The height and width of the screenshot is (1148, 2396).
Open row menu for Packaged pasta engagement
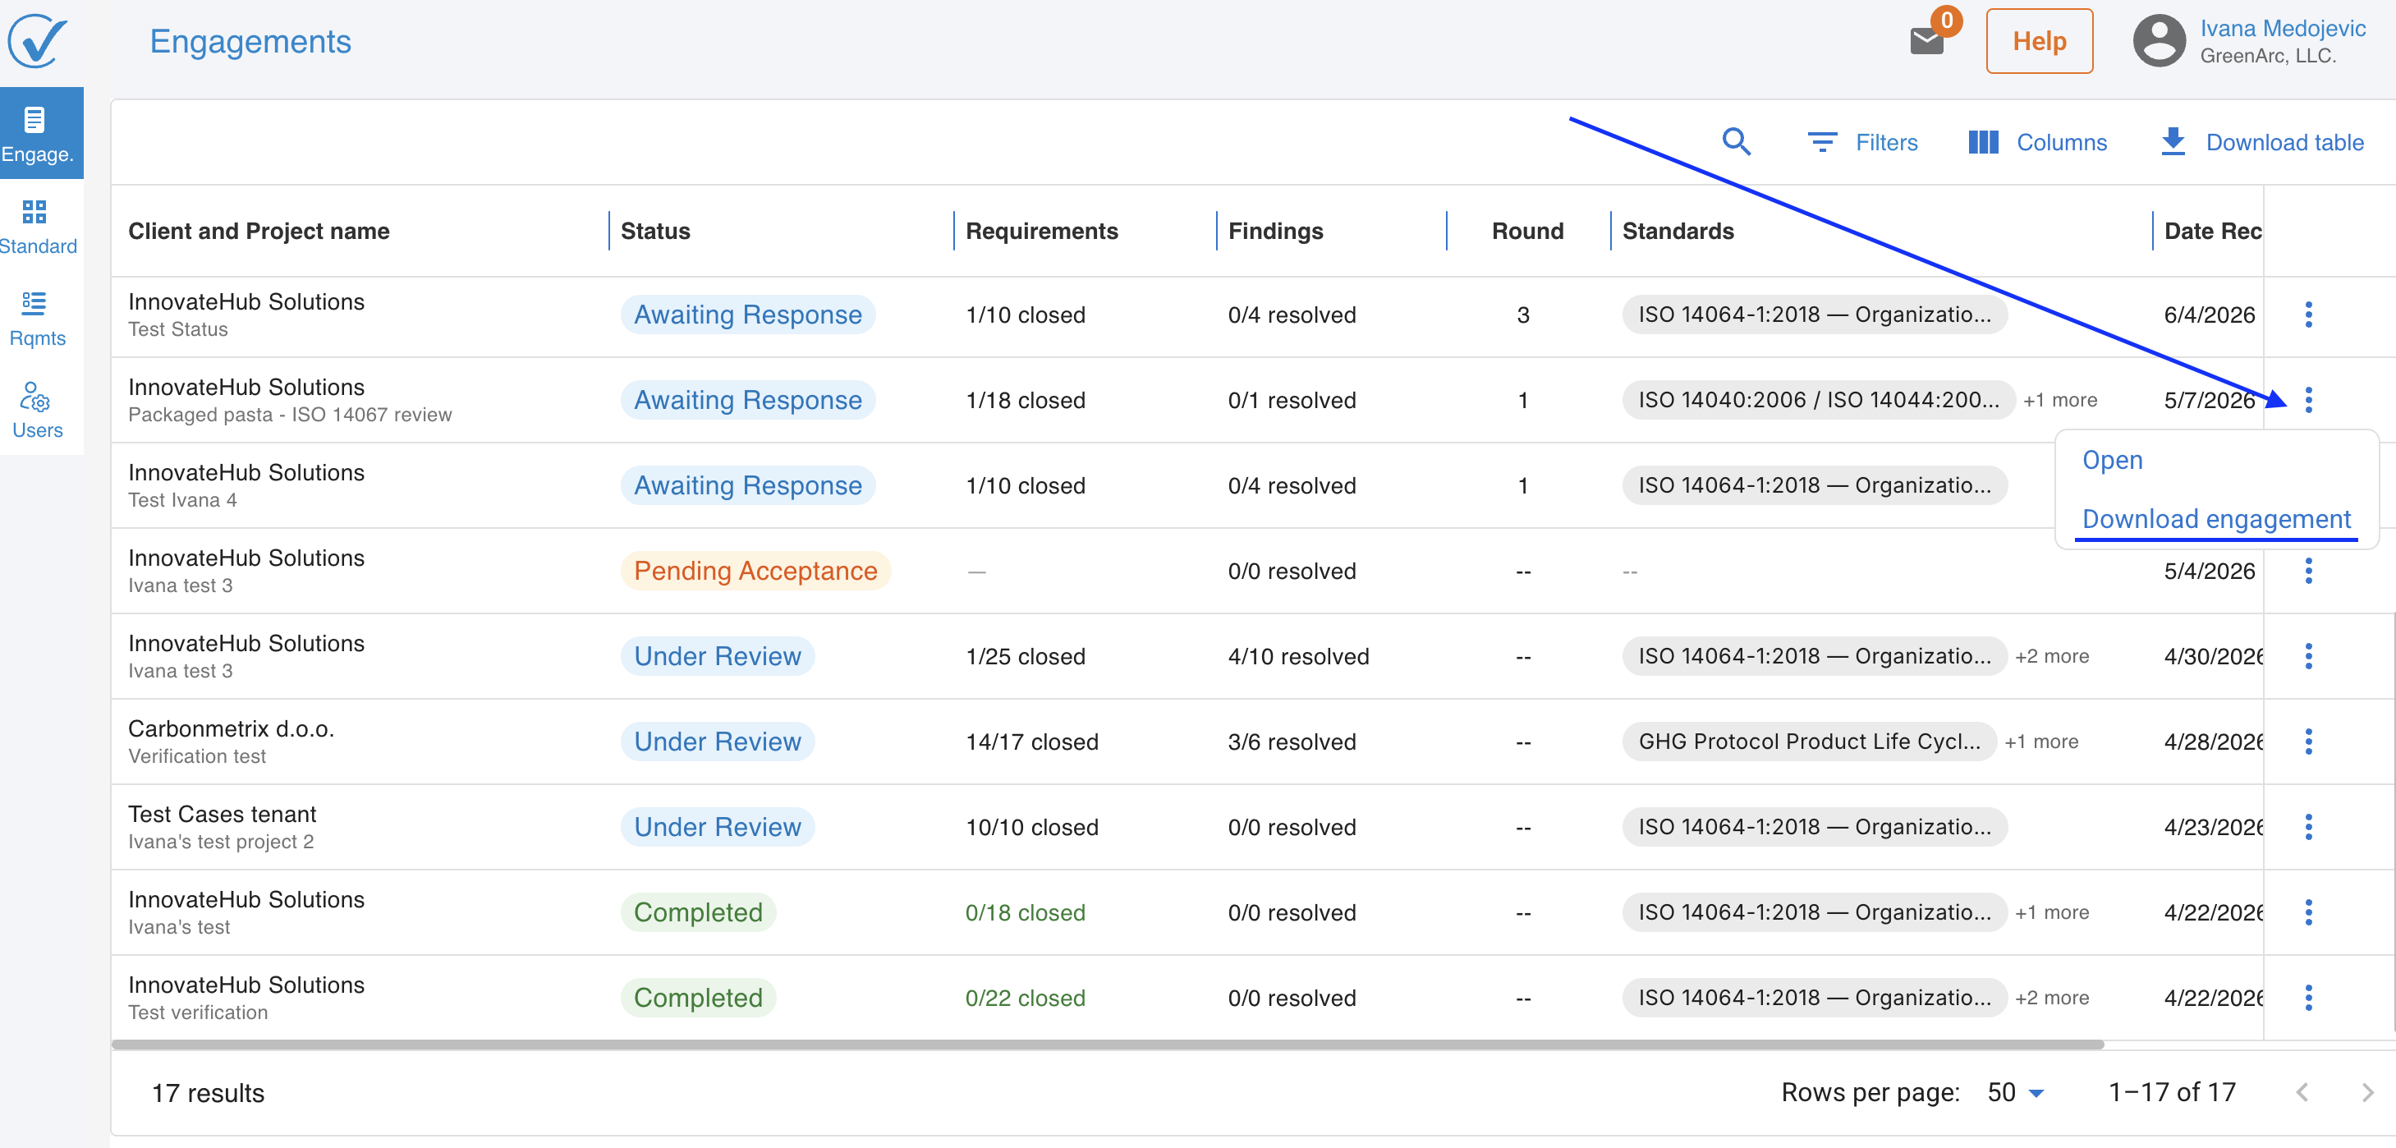pyautogui.click(x=2307, y=400)
